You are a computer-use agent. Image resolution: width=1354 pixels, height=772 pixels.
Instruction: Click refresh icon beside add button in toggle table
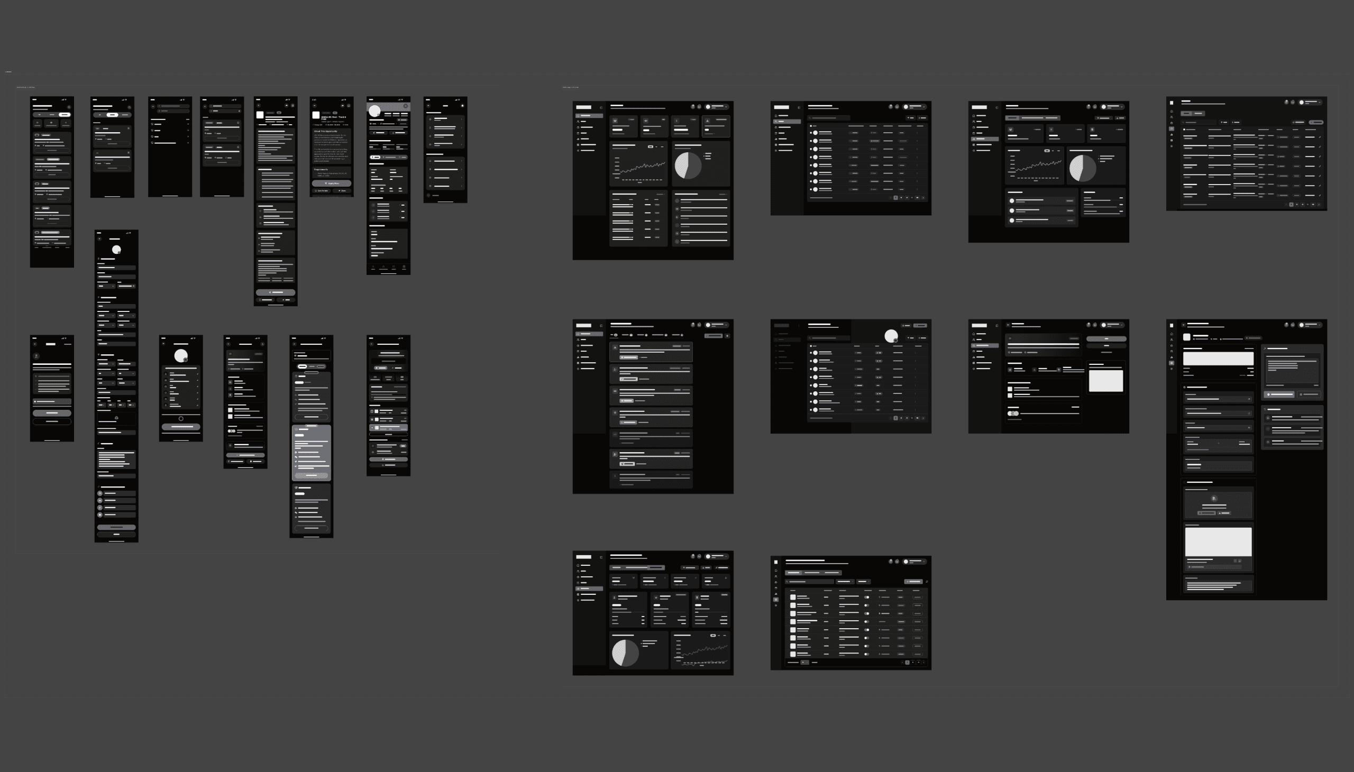(x=927, y=582)
